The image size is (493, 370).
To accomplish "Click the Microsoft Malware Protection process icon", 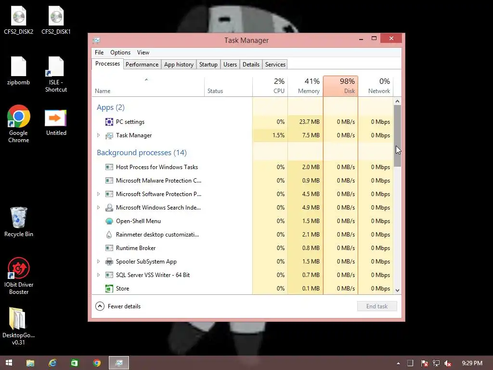I will coord(109,181).
